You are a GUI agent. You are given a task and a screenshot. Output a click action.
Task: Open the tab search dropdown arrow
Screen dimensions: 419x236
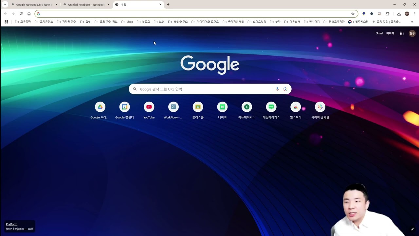click(x=5, y=5)
